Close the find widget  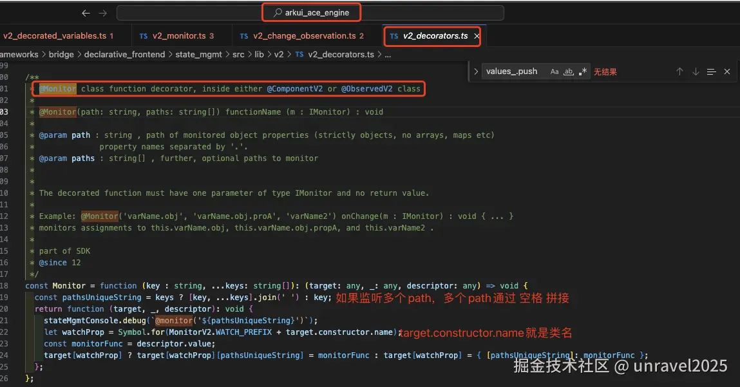pyautogui.click(x=727, y=71)
